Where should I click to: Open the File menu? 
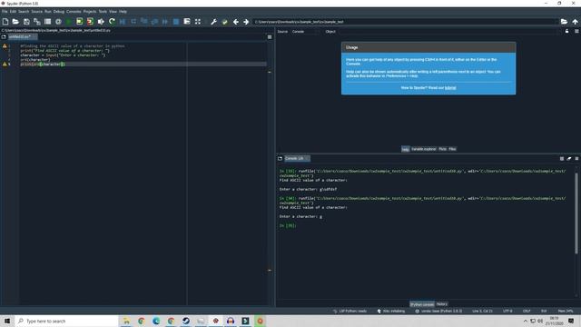coord(5,12)
